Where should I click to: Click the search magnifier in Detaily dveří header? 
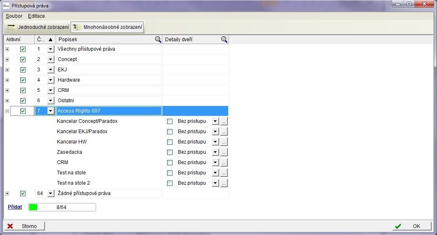click(x=224, y=40)
